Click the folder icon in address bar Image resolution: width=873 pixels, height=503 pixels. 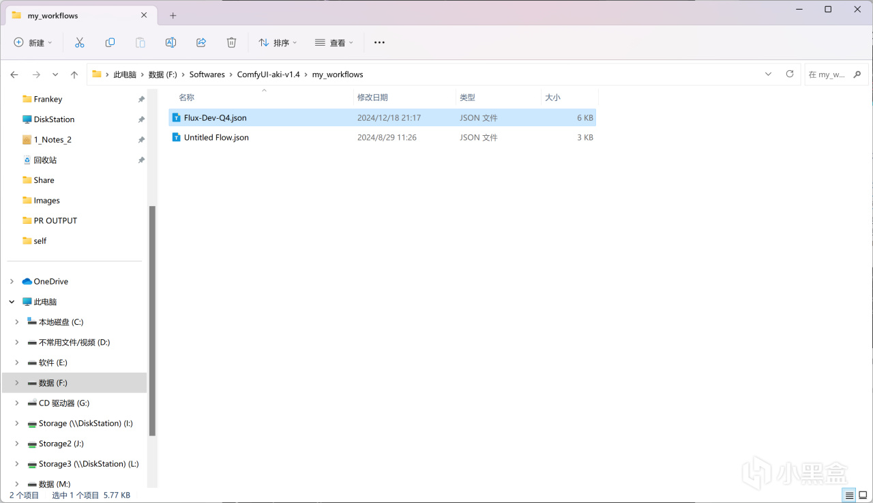coord(97,74)
